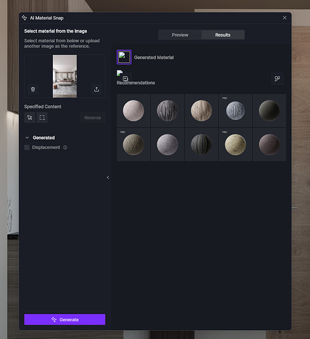This screenshot has height=339, width=310.
Task: Delete the reference image with trash icon
Action: pos(33,89)
